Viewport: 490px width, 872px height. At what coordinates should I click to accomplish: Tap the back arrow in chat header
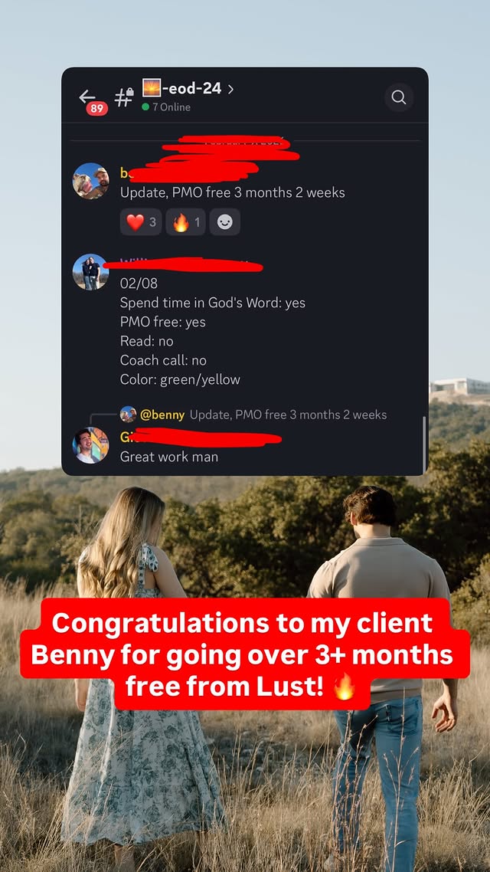click(x=87, y=97)
